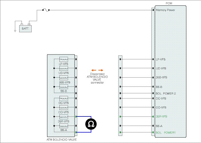The width and height of the screenshot is (201, 143).
Task: Click DC-VFS label inside PCM block
Action: click(161, 98)
